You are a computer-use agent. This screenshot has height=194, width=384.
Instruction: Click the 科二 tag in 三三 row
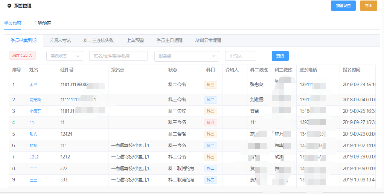(210, 180)
